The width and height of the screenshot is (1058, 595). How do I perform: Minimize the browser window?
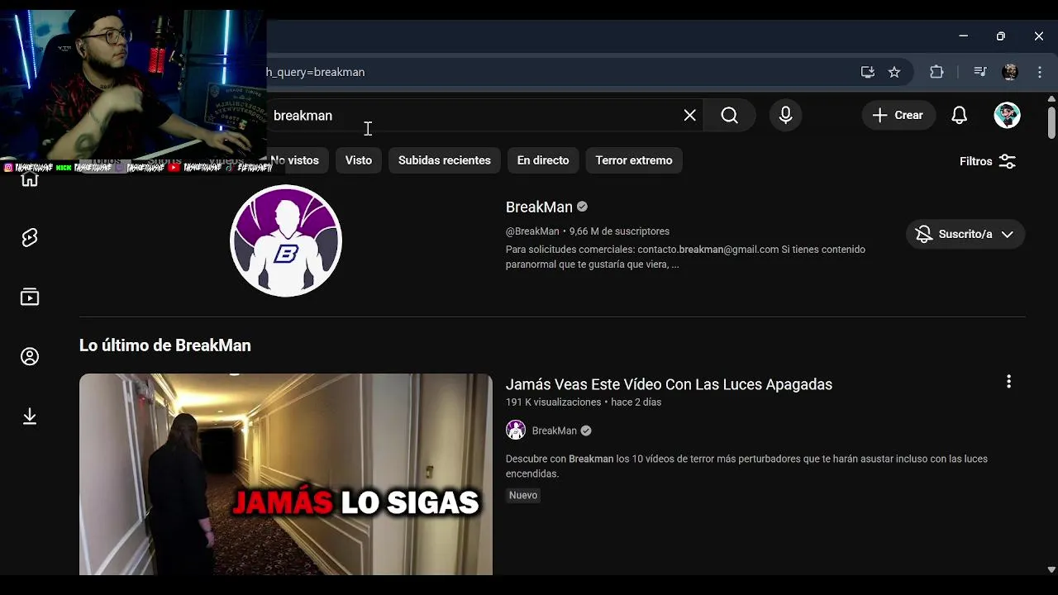[x=963, y=36]
